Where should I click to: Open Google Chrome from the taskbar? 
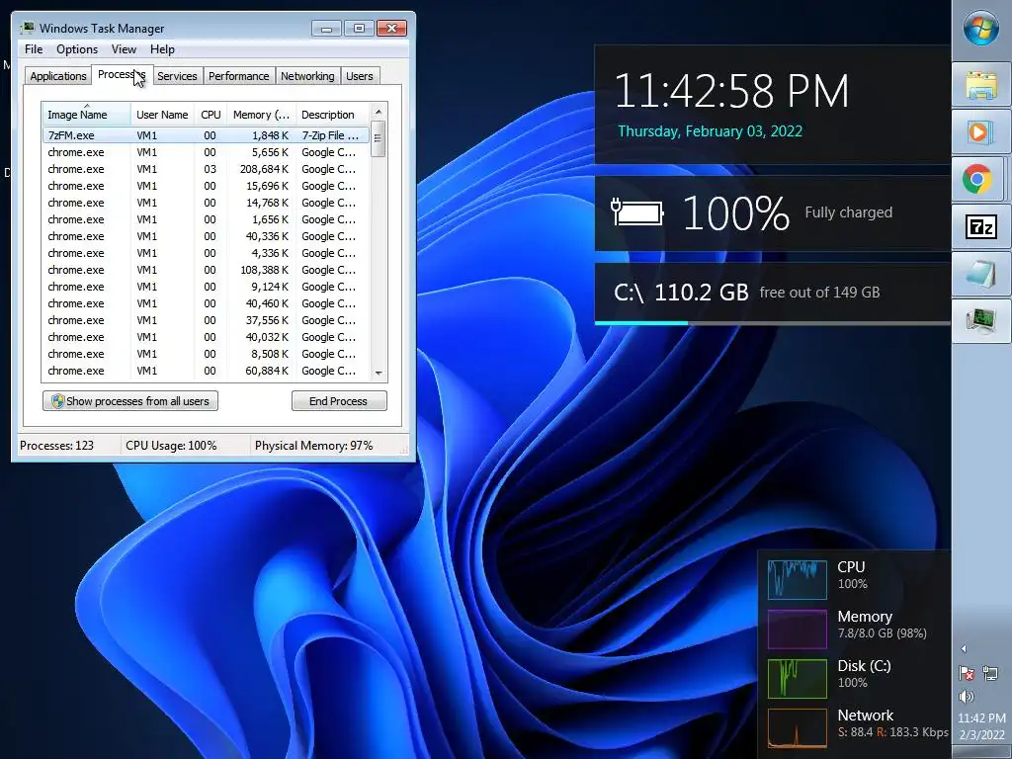click(978, 179)
